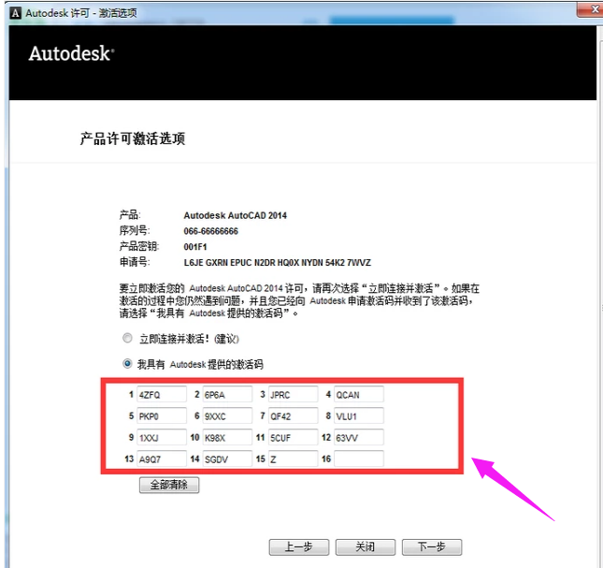
Task: Click the Autodesk logo in black header
Action: [71, 53]
